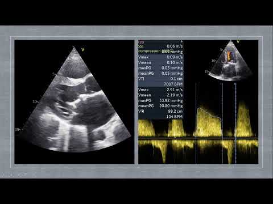
Task: Click the first faint icon in the bottom-left toolbar
Action: coord(7,175)
